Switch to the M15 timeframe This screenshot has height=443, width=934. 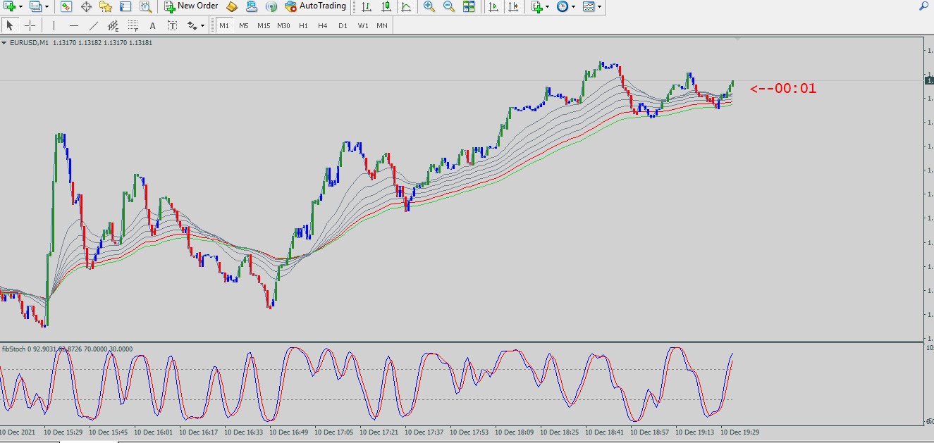tap(263, 26)
